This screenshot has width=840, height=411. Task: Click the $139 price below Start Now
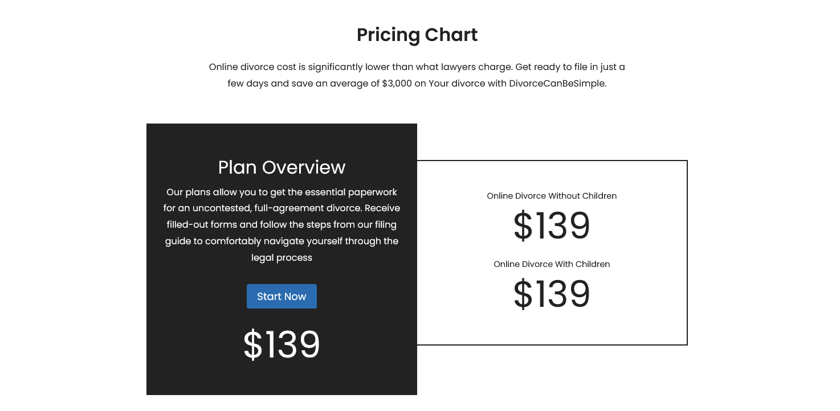point(282,344)
